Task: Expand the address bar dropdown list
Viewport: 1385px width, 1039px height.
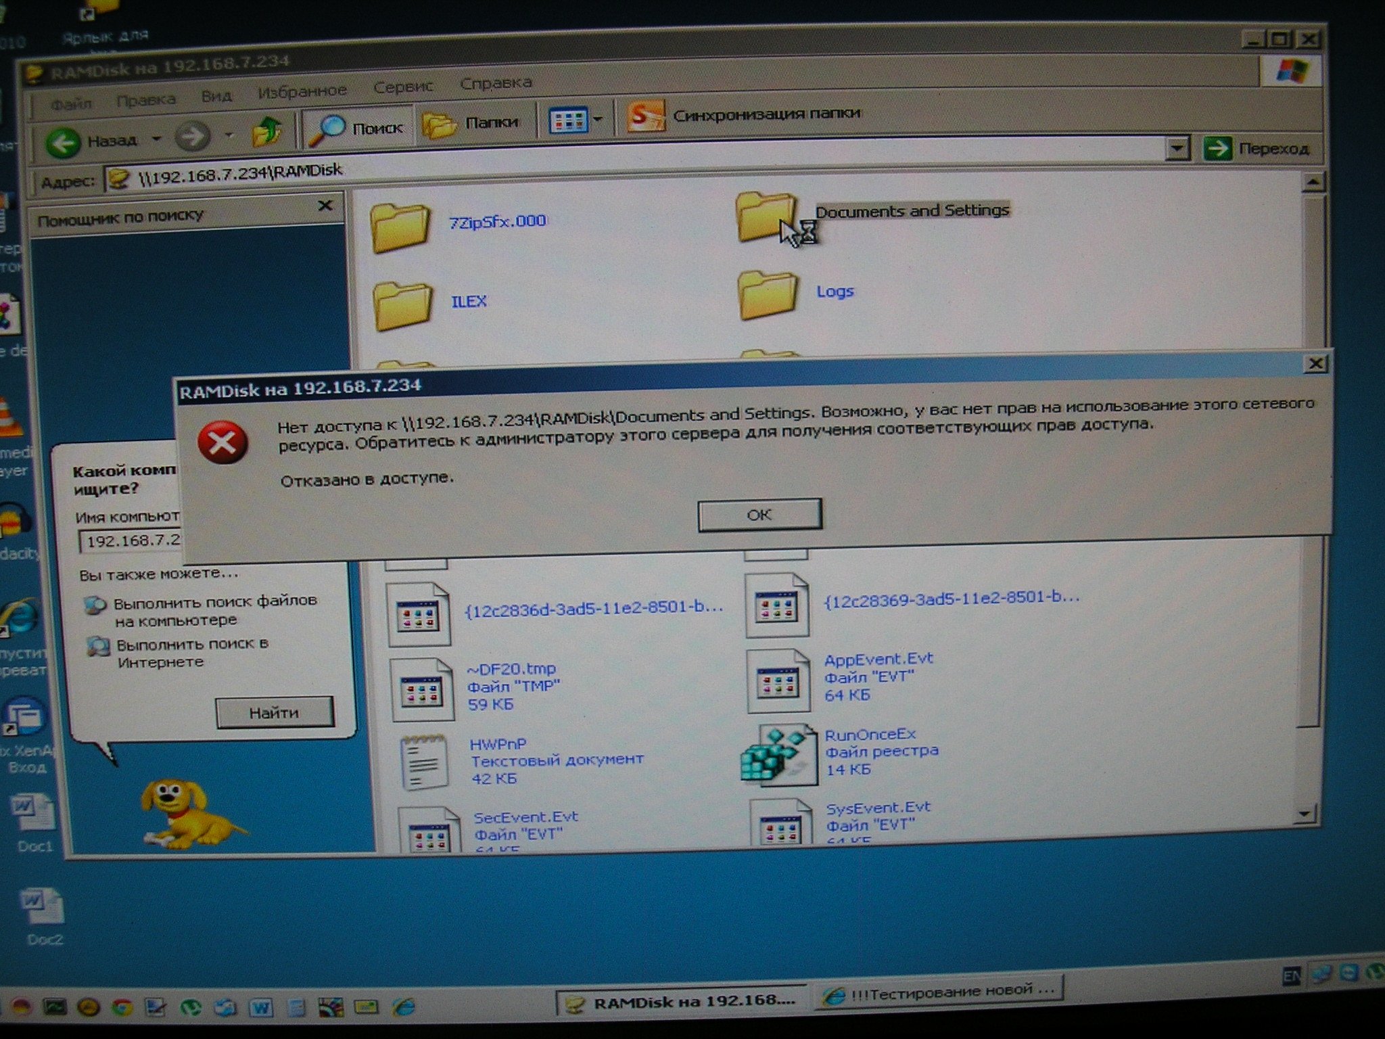Action: tap(1177, 148)
